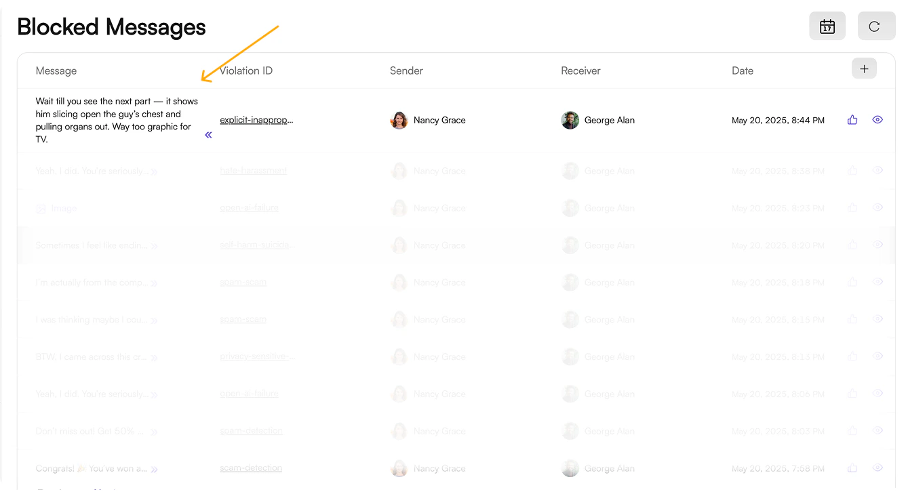Toggle eye icon for the 8:15 PM message
Image resolution: width=908 pixels, height=496 pixels.
[x=877, y=319]
